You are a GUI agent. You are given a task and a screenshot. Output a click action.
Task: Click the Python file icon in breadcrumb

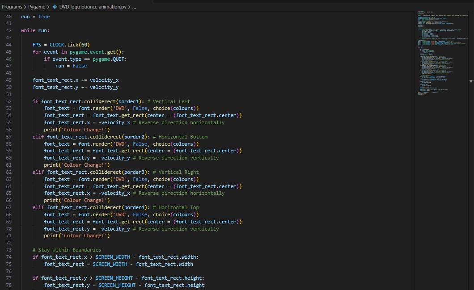pyautogui.click(x=55, y=7)
